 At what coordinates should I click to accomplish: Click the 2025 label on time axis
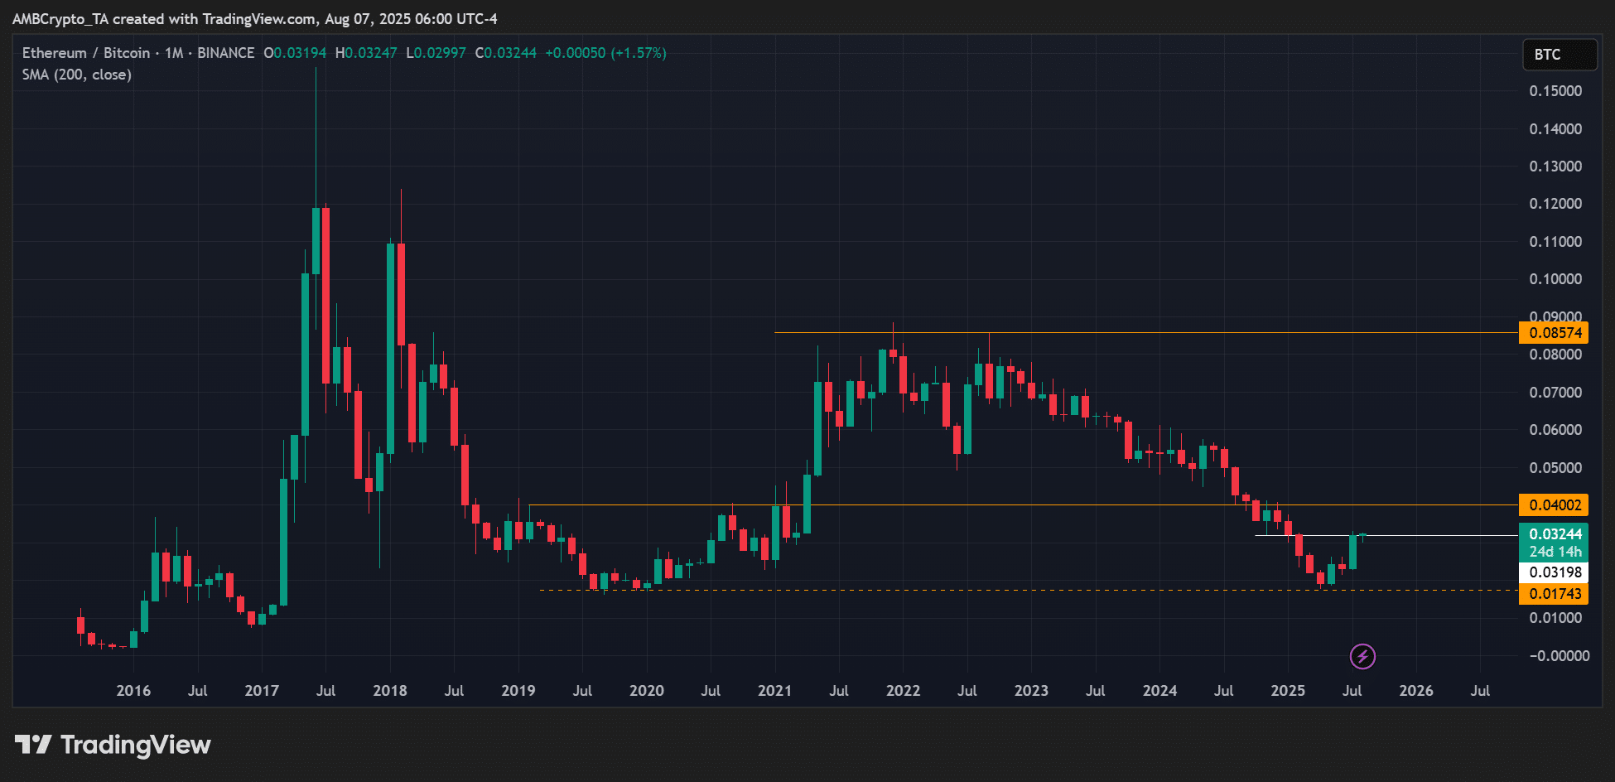click(1287, 691)
